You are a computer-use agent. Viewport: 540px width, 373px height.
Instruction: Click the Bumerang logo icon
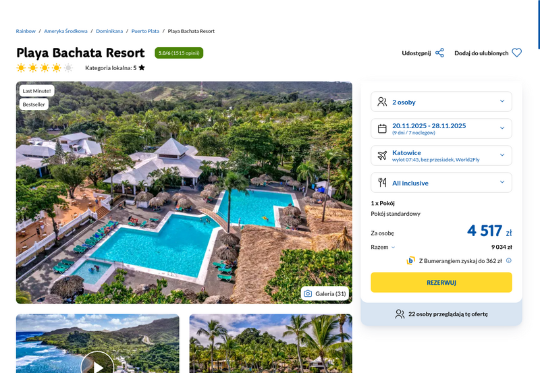point(410,260)
